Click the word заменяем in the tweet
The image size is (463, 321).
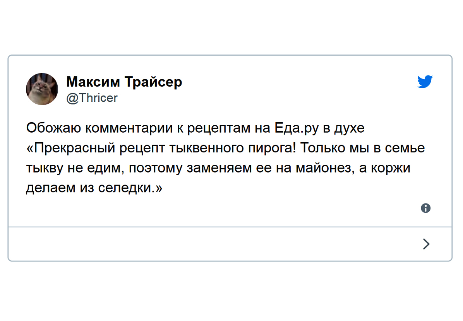219,168
